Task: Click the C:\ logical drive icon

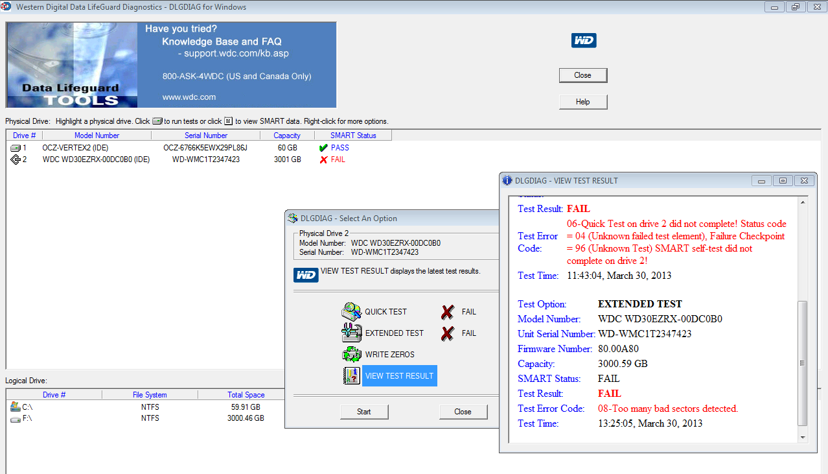Action: tap(16, 407)
